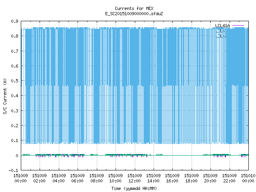Image resolution: width=256 pixels, height=192 pixels.
Task: Click the y-axis tick label "0.3"
Action: tap(14, 111)
